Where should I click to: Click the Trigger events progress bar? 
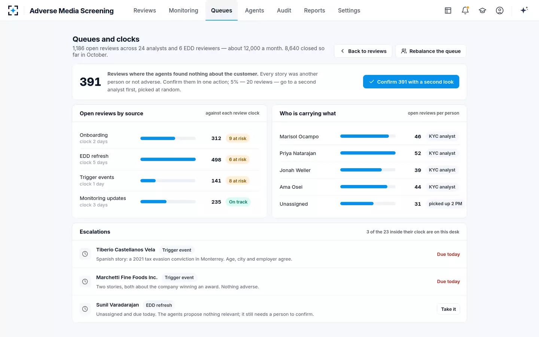[168, 181]
